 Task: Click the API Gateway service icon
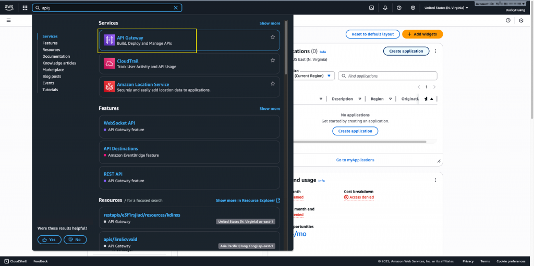(110, 40)
